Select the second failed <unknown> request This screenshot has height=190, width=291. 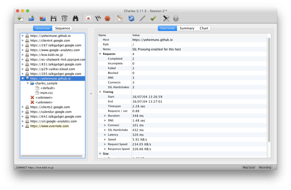(44, 102)
